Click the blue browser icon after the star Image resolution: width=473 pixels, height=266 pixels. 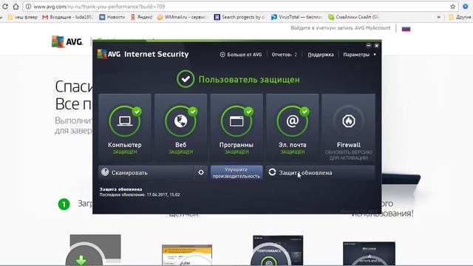click(x=466, y=7)
